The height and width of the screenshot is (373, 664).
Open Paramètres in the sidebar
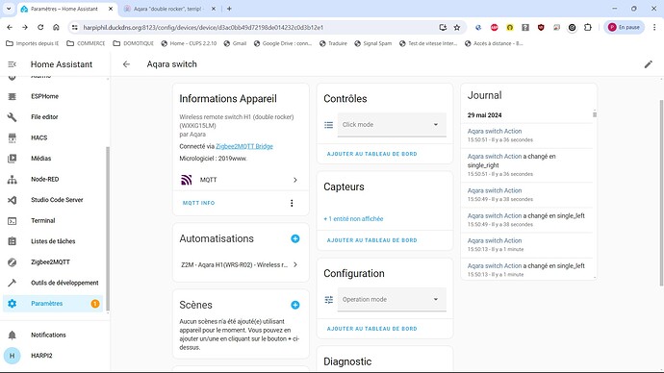coord(54,304)
